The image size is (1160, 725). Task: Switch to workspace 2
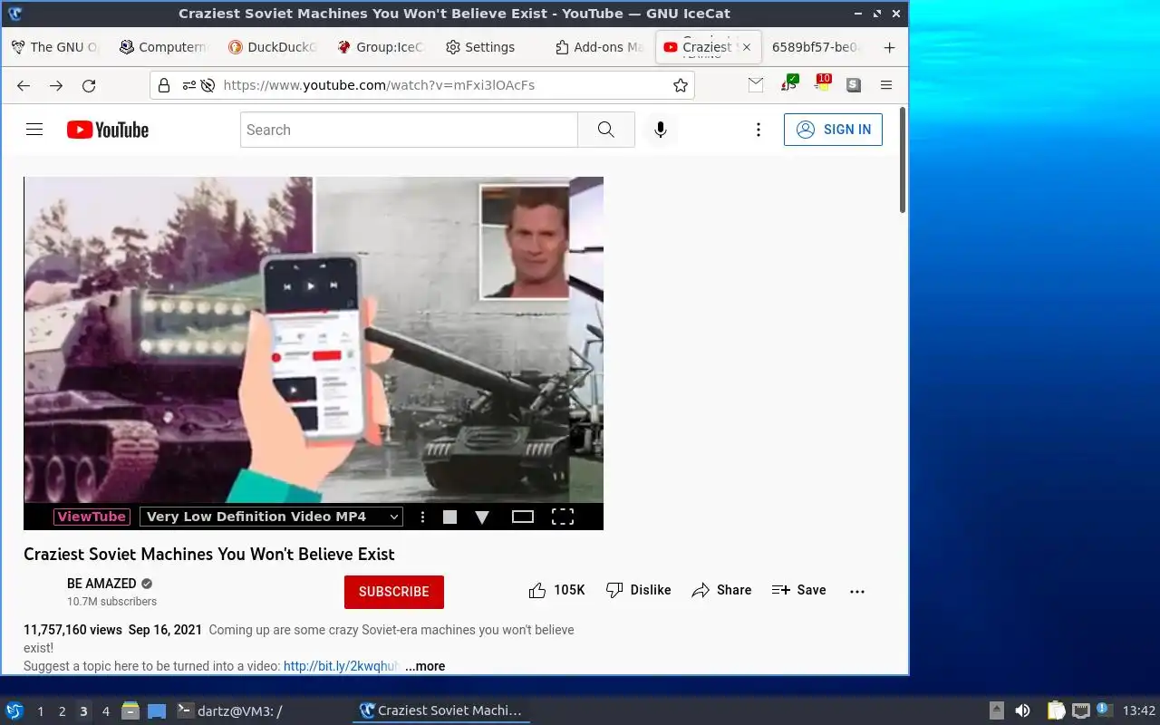[63, 711]
